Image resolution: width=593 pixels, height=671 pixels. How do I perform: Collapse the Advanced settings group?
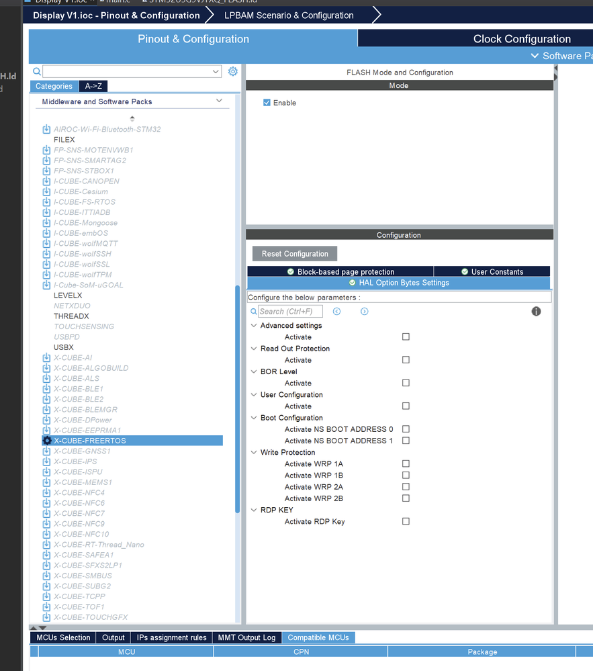[x=254, y=326]
